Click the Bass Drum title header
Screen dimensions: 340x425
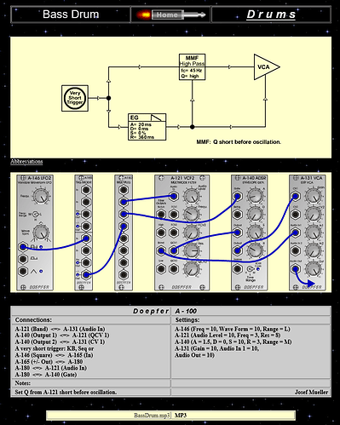[x=71, y=14]
